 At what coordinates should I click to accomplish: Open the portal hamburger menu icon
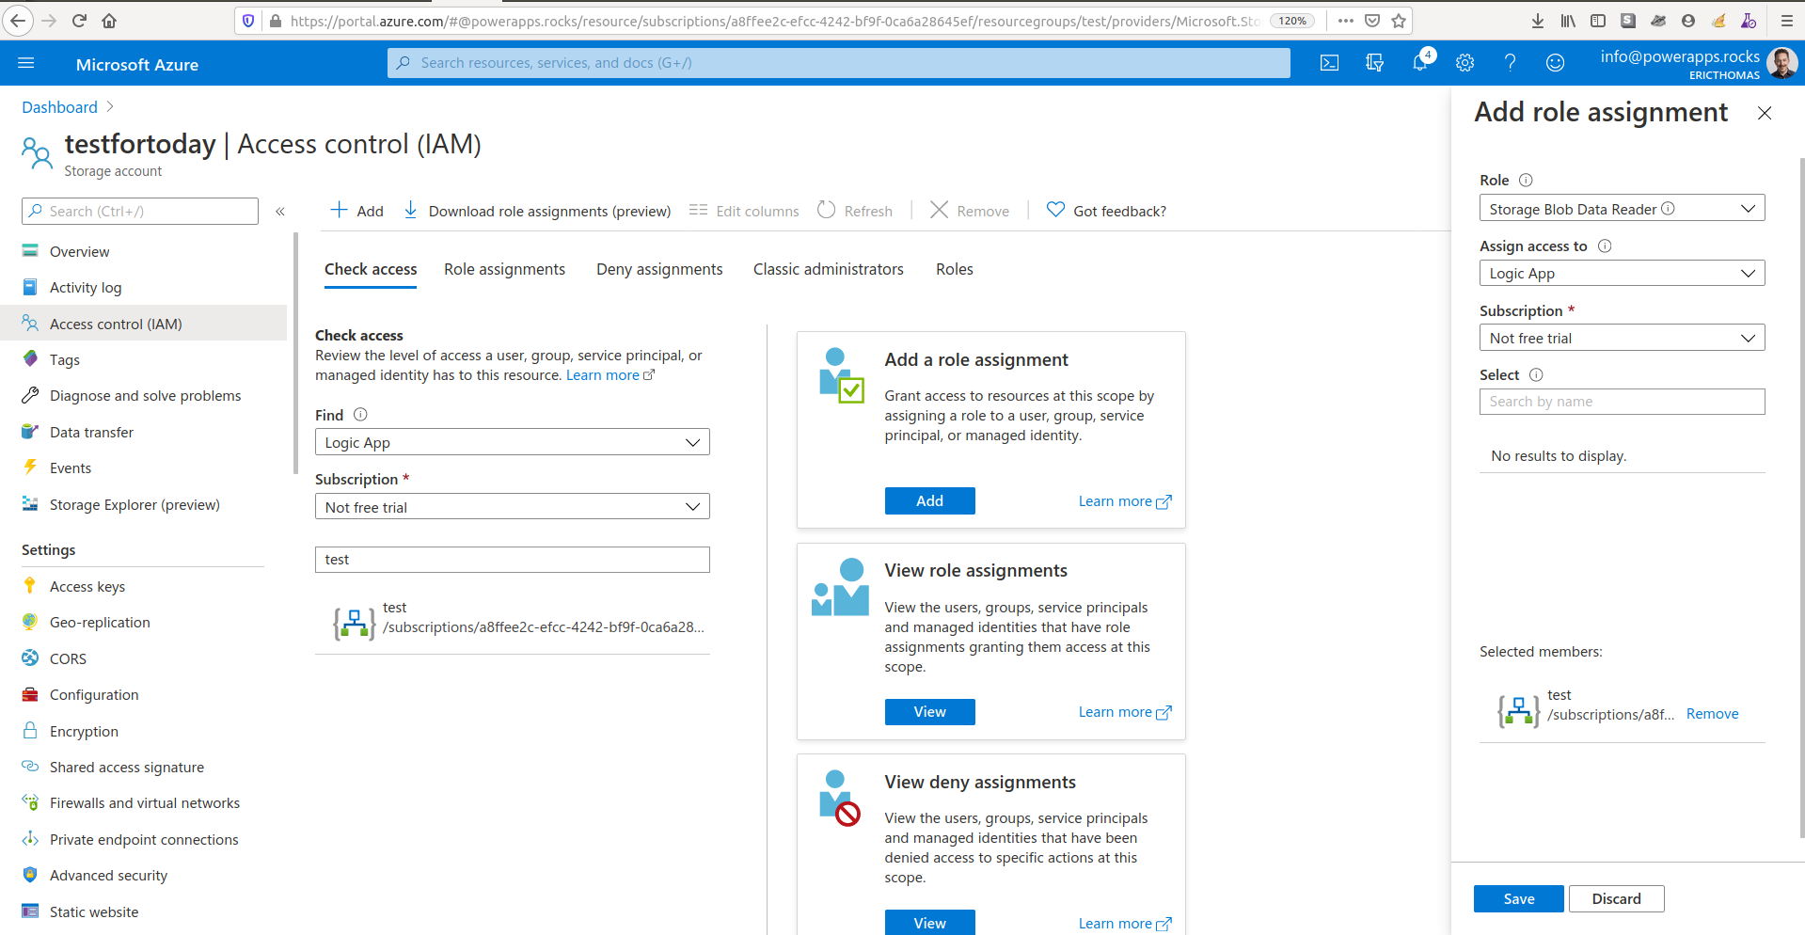pos(26,63)
